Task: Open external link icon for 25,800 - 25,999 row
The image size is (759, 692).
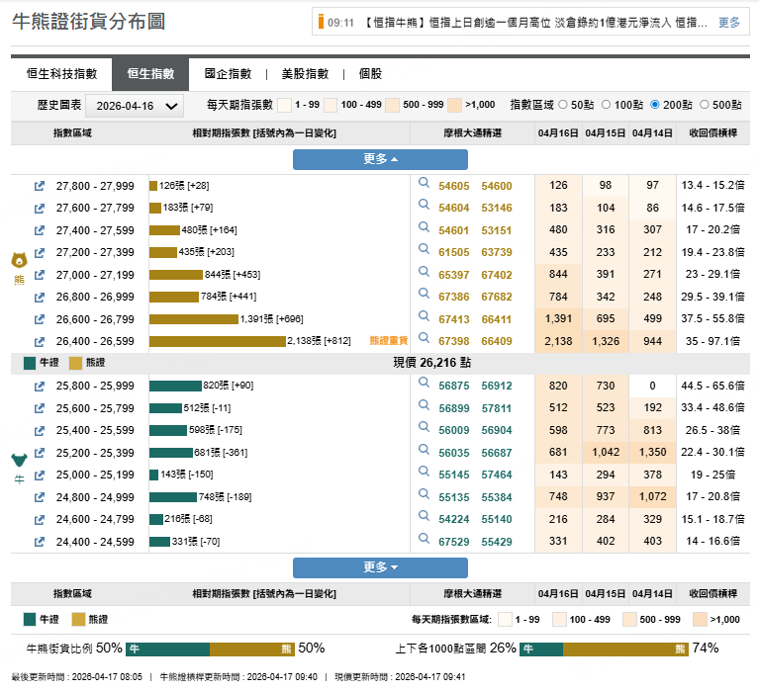Action: [x=40, y=386]
